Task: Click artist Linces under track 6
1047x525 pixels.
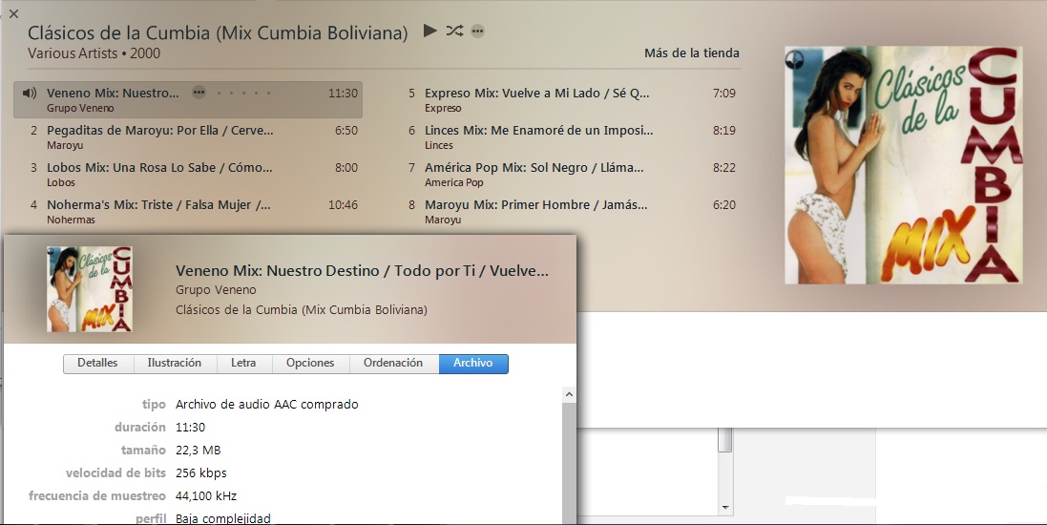Action: pyautogui.click(x=439, y=145)
